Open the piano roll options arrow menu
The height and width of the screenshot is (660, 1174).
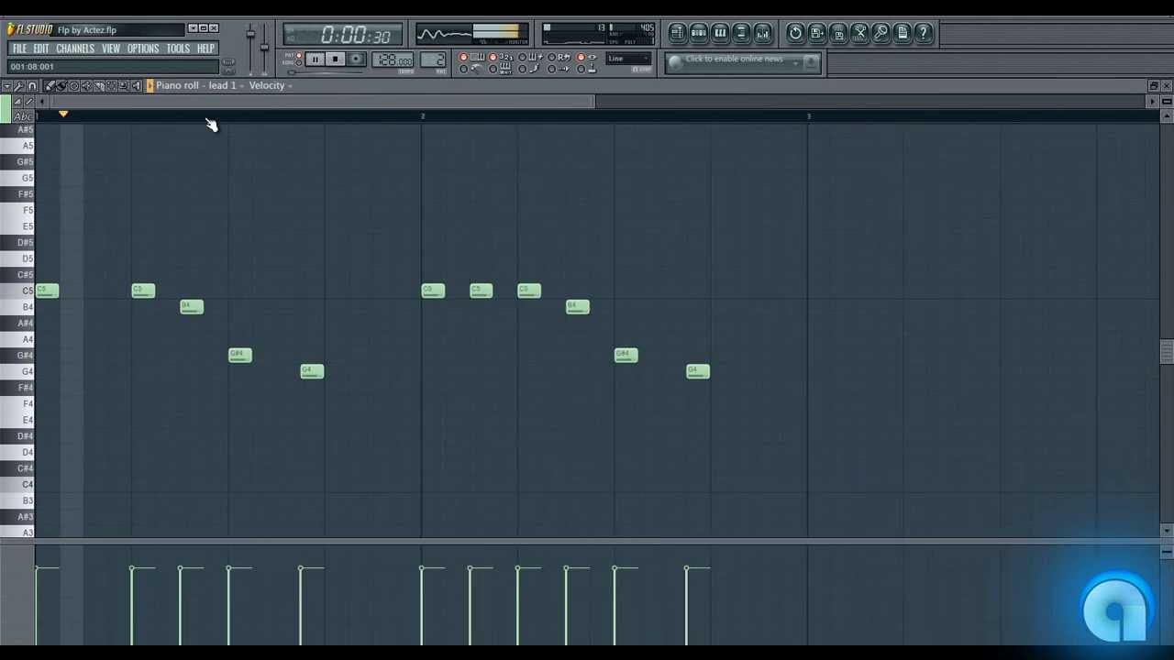tap(6, 86)
